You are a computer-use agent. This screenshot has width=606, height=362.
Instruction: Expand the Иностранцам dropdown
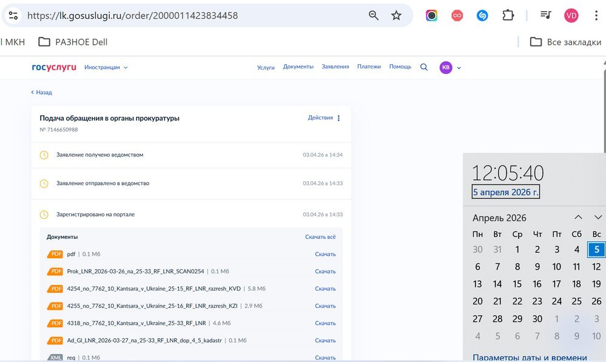[106, 67]
